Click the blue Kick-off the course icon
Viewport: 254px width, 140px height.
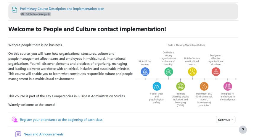[145, 71]
